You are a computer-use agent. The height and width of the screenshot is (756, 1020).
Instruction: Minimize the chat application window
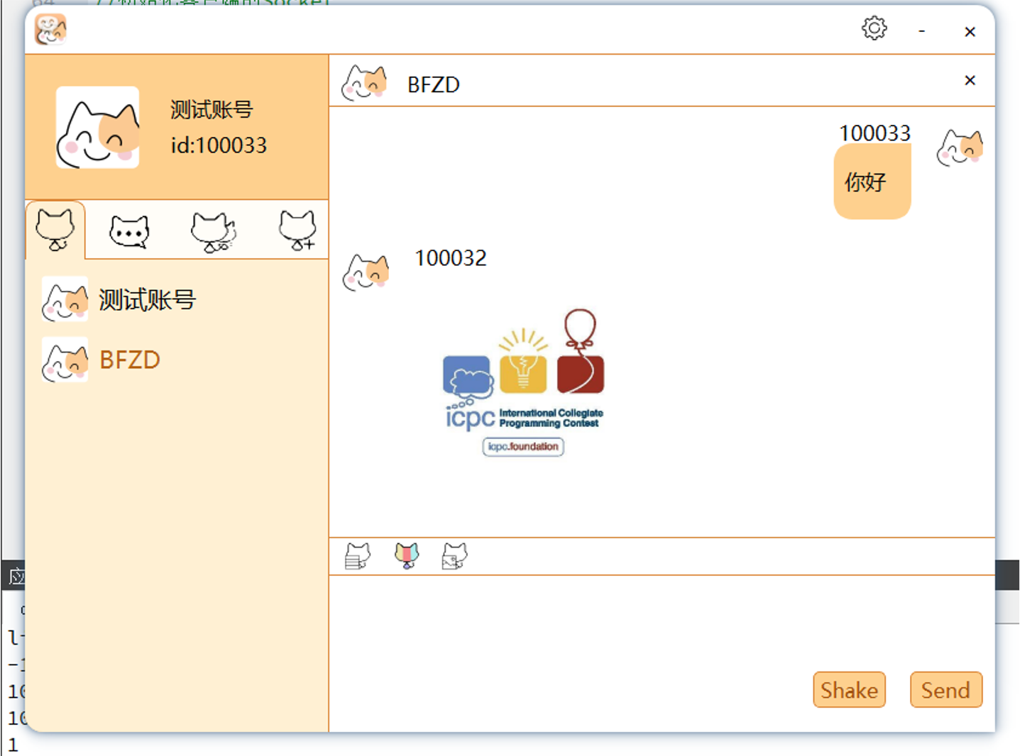[x=921, y=31]
